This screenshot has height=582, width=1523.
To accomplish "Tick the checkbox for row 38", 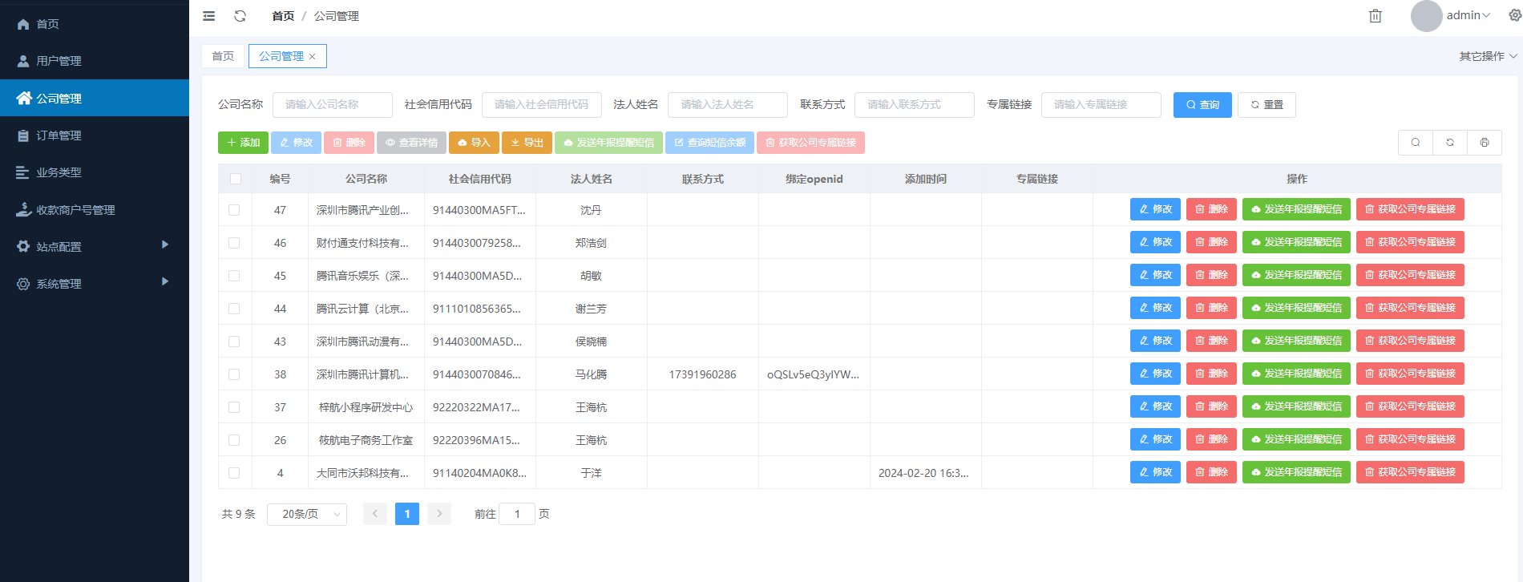I will (x=234, y=374).
